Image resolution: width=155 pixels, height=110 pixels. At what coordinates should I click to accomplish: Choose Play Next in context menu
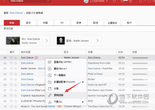click(x=66, y=75)
